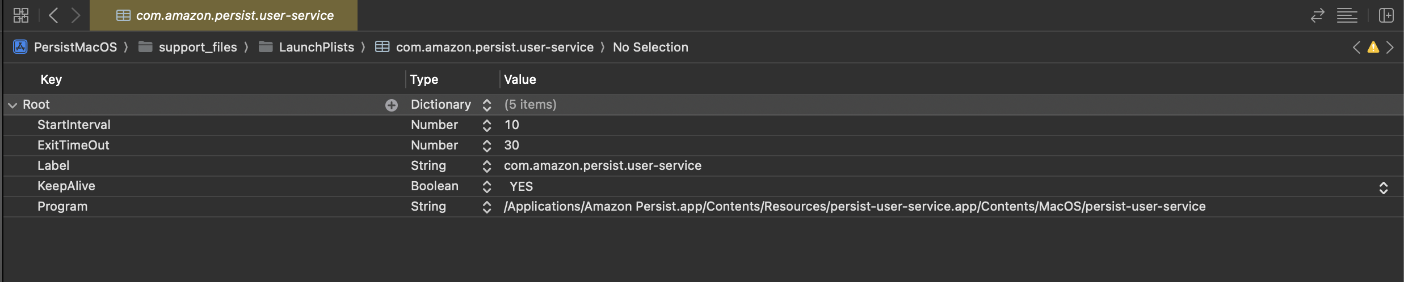The image size is (1404, 282).
Task: Open the related items grid menu
Action: (x=21, y=15)
